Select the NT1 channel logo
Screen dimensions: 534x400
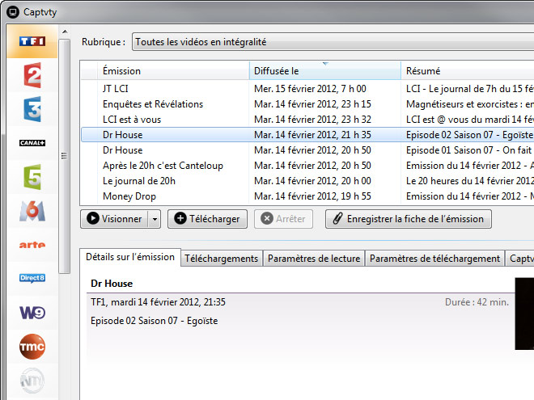tap(32, 381)
